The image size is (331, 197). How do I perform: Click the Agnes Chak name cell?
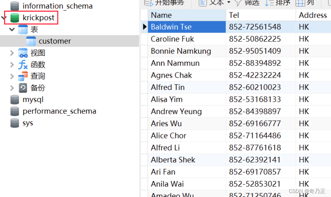click(x=187, y=75)
